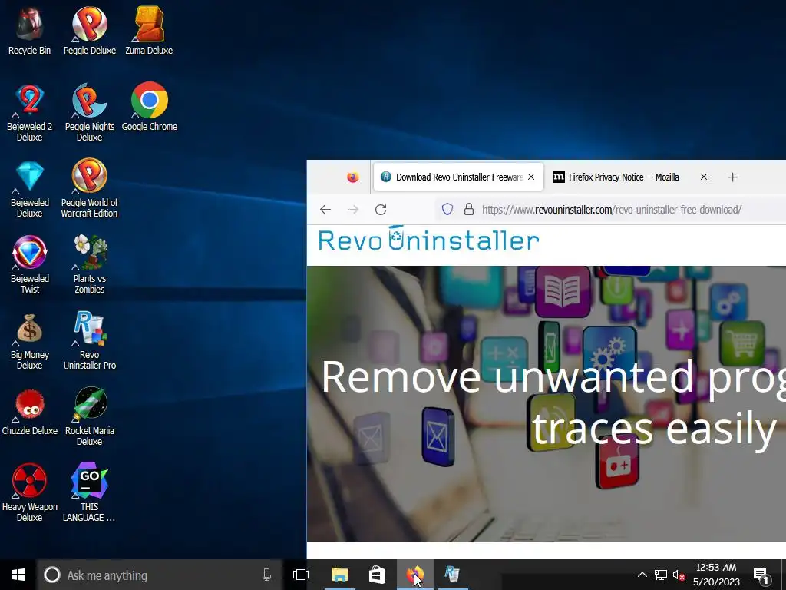The width and height of the screenshot is (786, 590).
Task: Go back in Firefox
Action: click(x=325, y=210)
